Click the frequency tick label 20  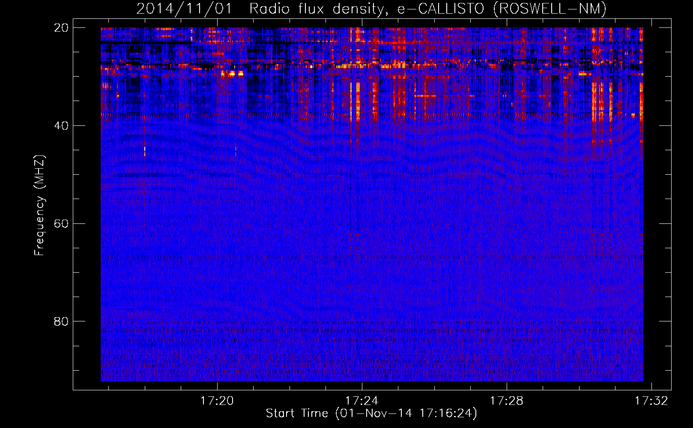(x=61, y=28)
